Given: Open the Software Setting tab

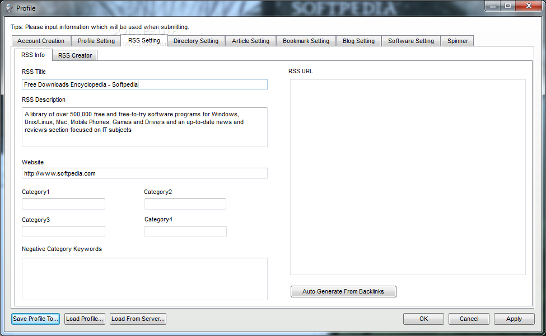Looking at the screenshot, I should [411, 41].
